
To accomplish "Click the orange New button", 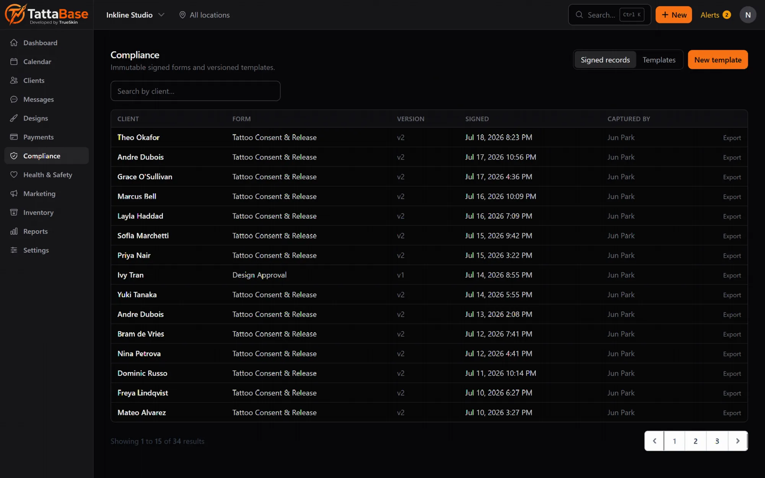I will (674, 15).
